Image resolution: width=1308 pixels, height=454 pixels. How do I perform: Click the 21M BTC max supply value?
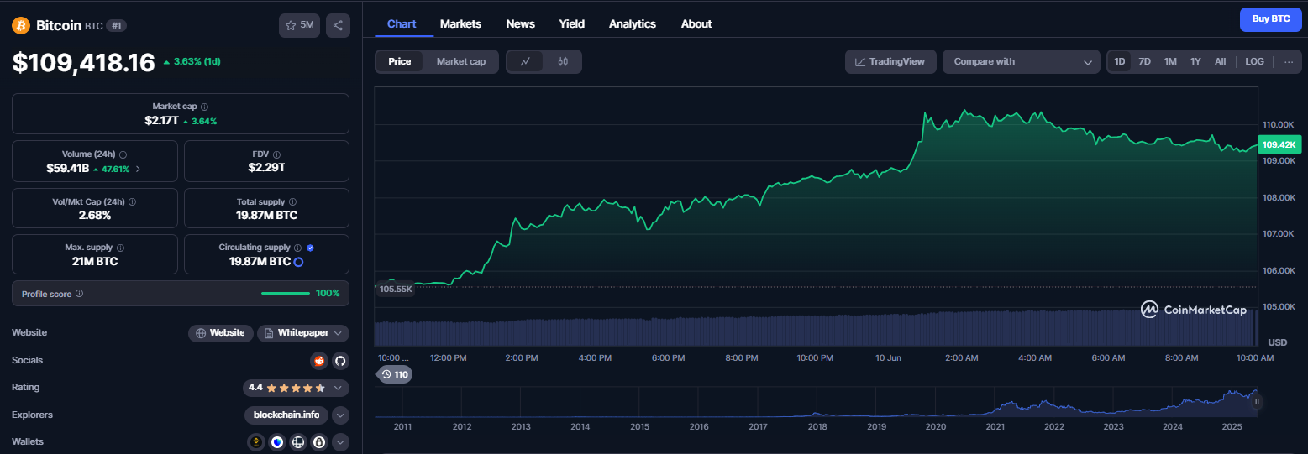pos(95,262)
